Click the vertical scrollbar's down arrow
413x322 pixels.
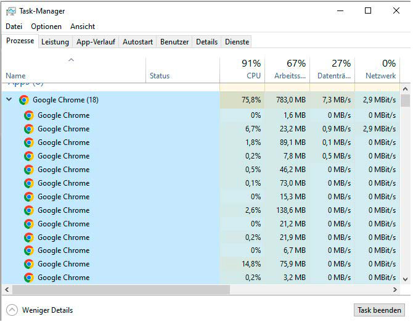405,279
